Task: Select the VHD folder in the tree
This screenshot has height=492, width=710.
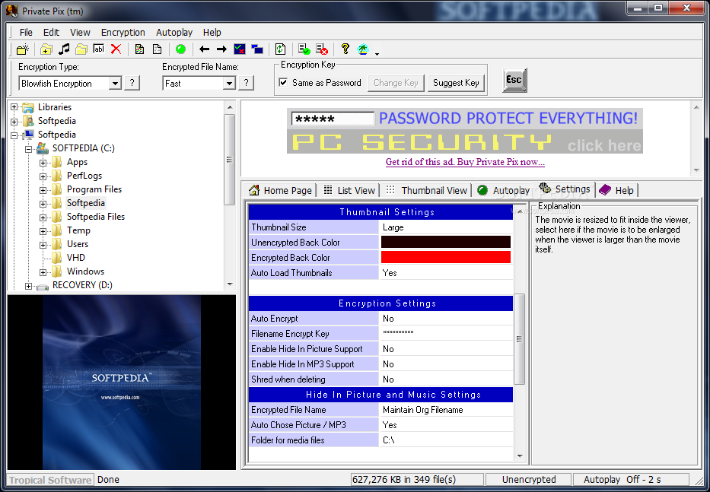Action: [75, 258]
